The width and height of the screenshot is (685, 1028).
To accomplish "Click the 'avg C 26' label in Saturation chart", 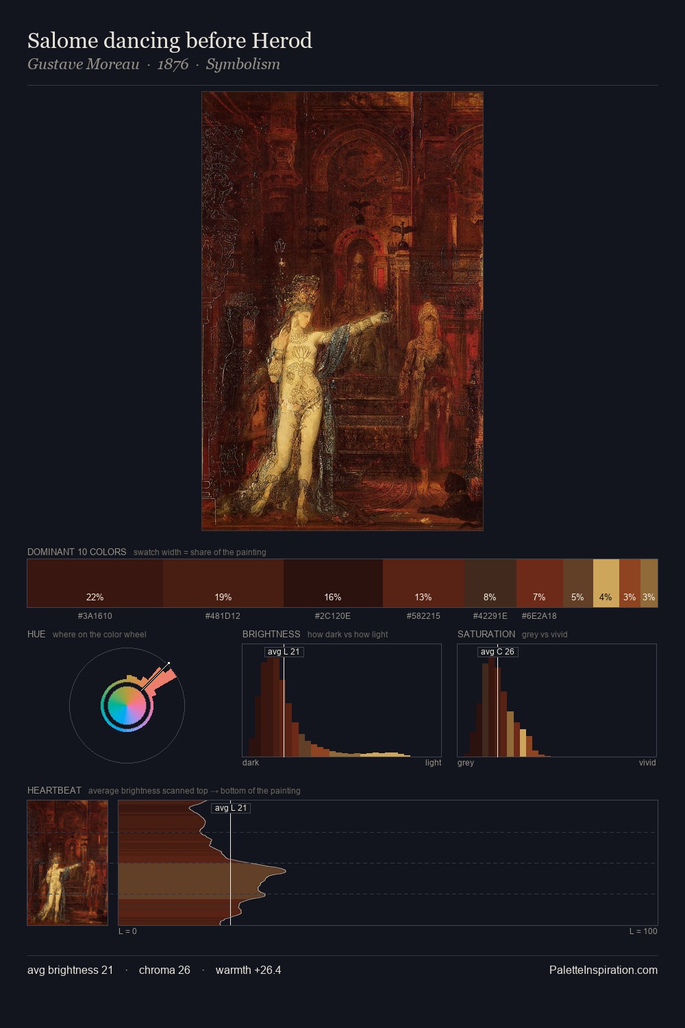I will (497, 652).
